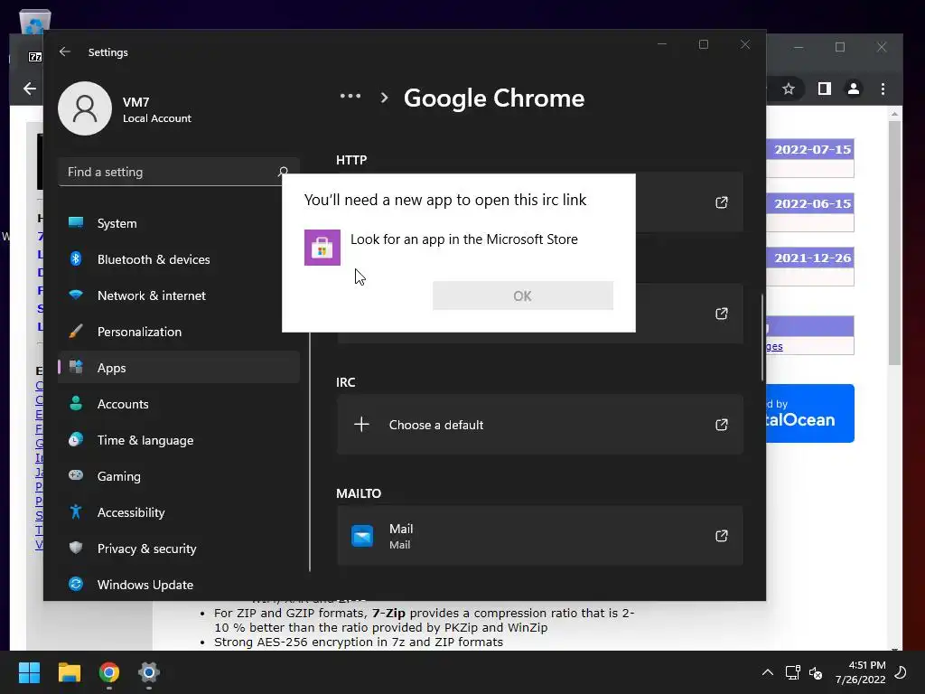This screenshot has height=694, width=925.
Task: Click the Settings content scrollbar
Action: click(762, 338)
